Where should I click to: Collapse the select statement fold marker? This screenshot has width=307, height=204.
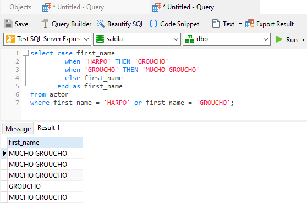(x=25, y=53)
